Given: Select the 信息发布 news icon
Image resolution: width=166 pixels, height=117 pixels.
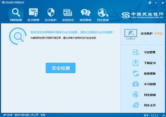Looking at the screenshot, I should (68, 15).
